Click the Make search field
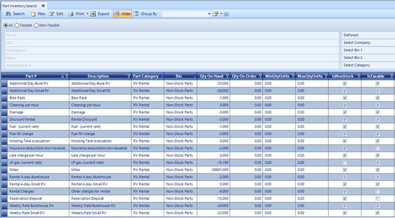 pos(172,58)
